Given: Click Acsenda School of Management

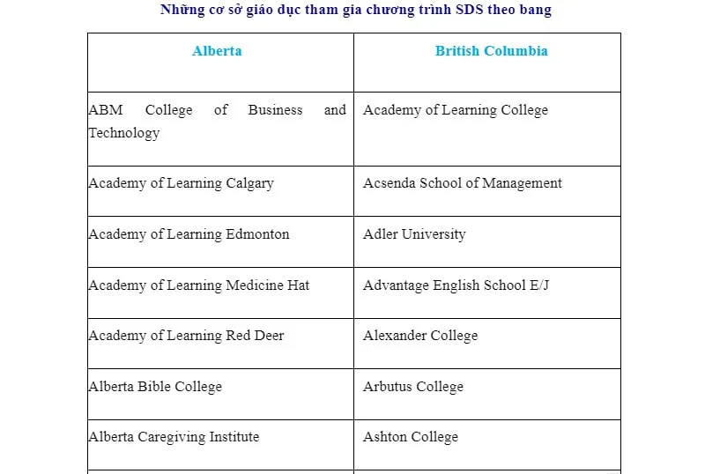Looking at the screenshot, I should 462,183.
